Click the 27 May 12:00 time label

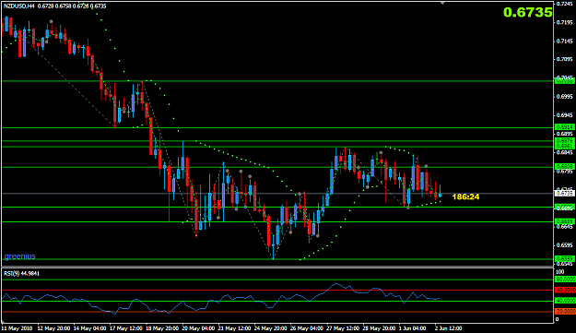click(x=343, y=328)
